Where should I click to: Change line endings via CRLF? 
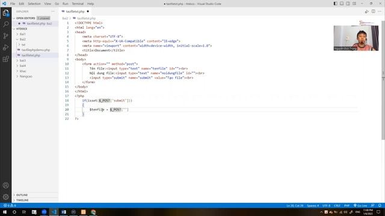coord(337,205)
